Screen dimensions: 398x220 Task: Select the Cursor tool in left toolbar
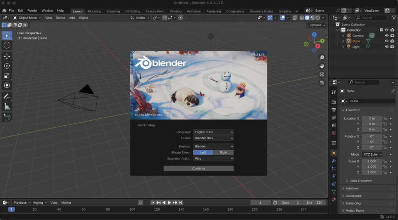tap(7, 45)
